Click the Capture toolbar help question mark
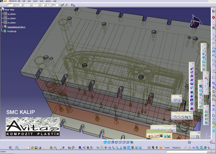216x154 pixels. click(167, 132)
